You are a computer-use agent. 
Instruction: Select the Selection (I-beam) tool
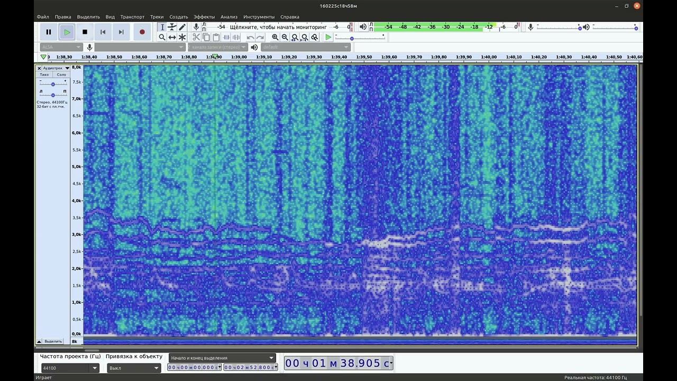point(162,27)
